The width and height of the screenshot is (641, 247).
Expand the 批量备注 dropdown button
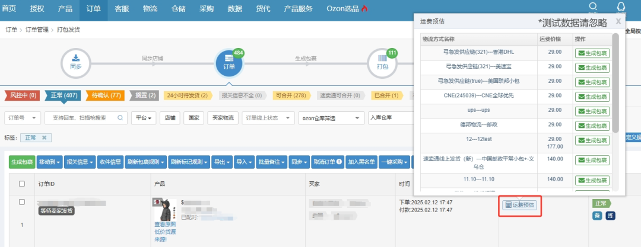point(271,162)
